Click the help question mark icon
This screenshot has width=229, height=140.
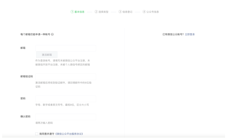(52, 34)
